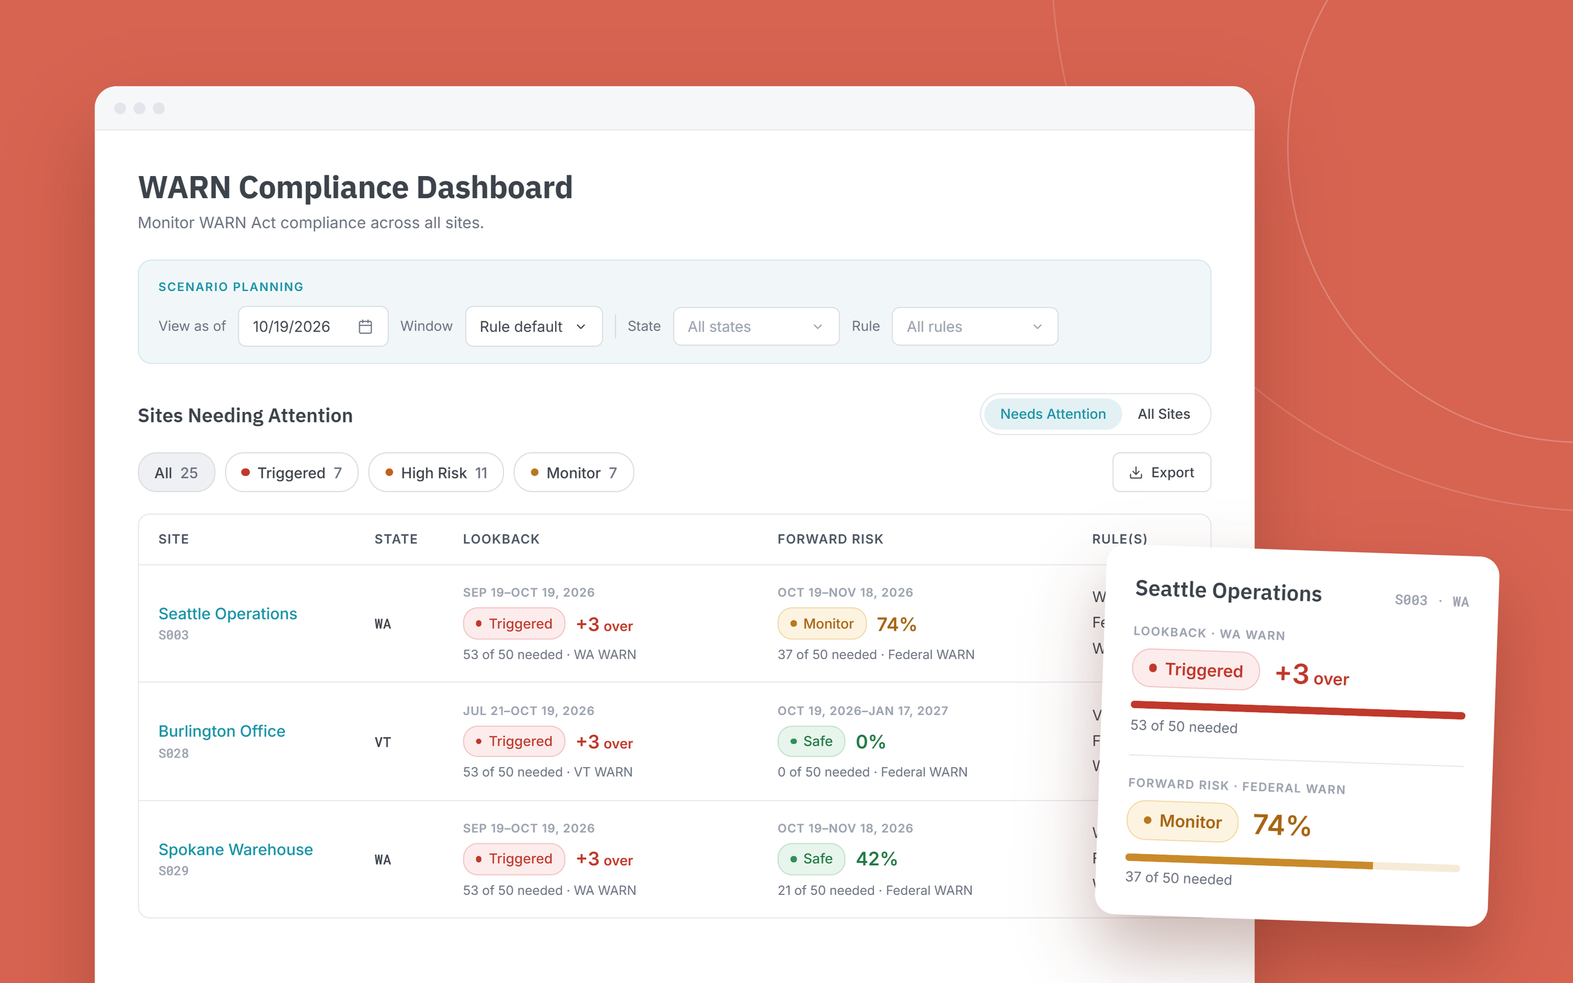Viewport: 1573px width, 983px height.
Task: Open the calendar icon in date field
Action: point(365,326)
